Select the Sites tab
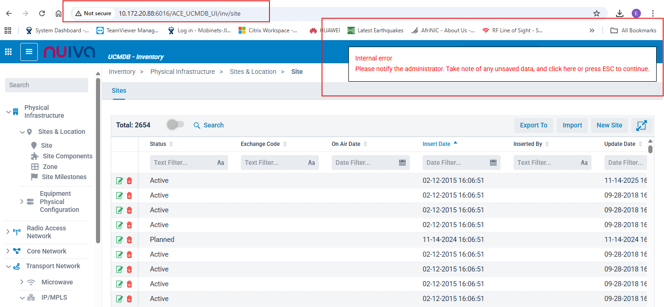 point(119,90)
